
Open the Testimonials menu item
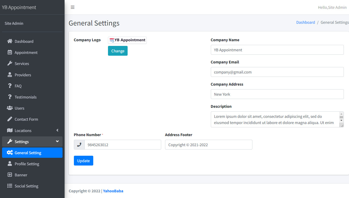pos(25,97)
